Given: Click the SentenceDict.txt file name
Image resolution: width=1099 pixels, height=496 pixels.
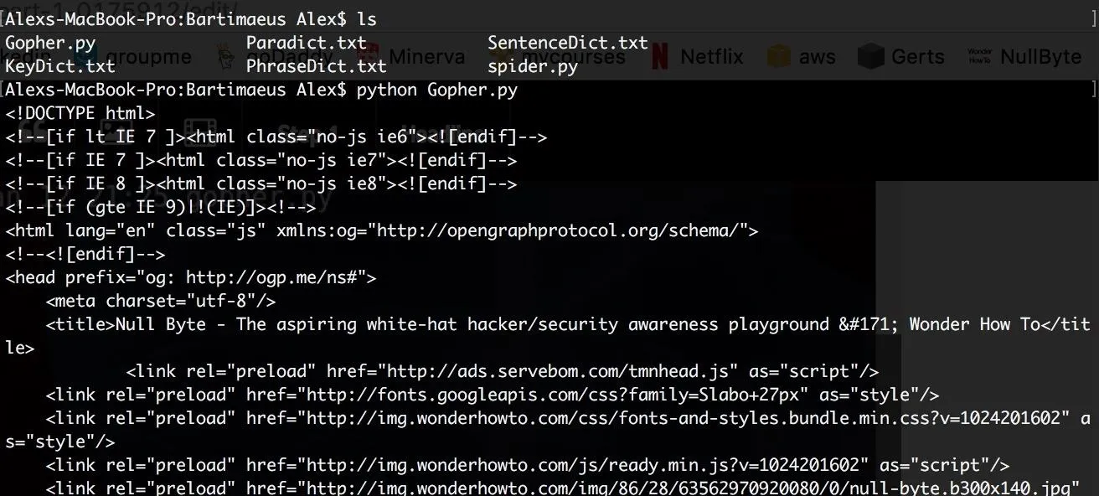Looking at the screenshot, I should (567, 43).
